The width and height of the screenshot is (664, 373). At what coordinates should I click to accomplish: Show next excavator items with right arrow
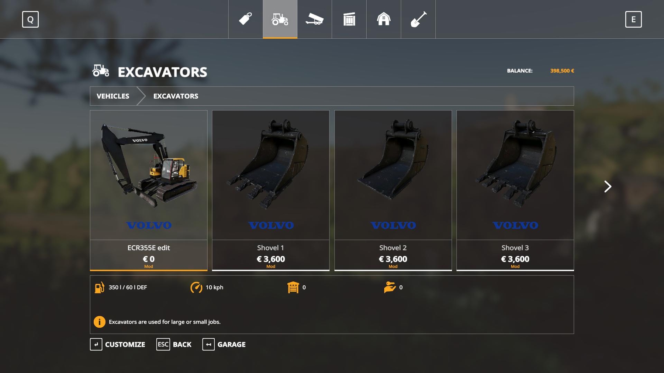coord(608,186)
